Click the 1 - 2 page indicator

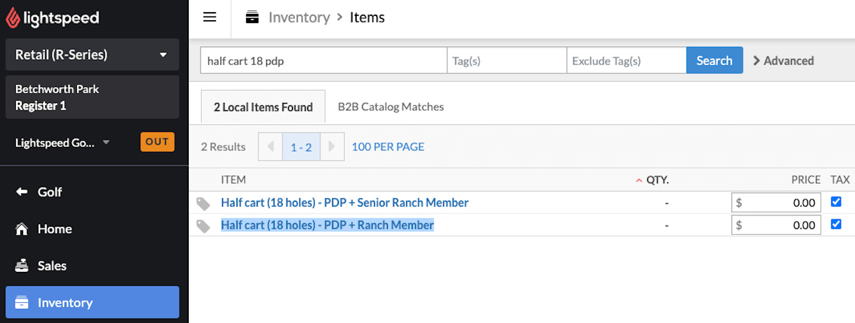pos(301,147)
